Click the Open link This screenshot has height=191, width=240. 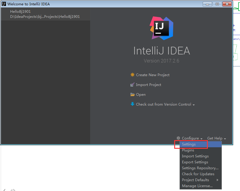coord(141,95)
